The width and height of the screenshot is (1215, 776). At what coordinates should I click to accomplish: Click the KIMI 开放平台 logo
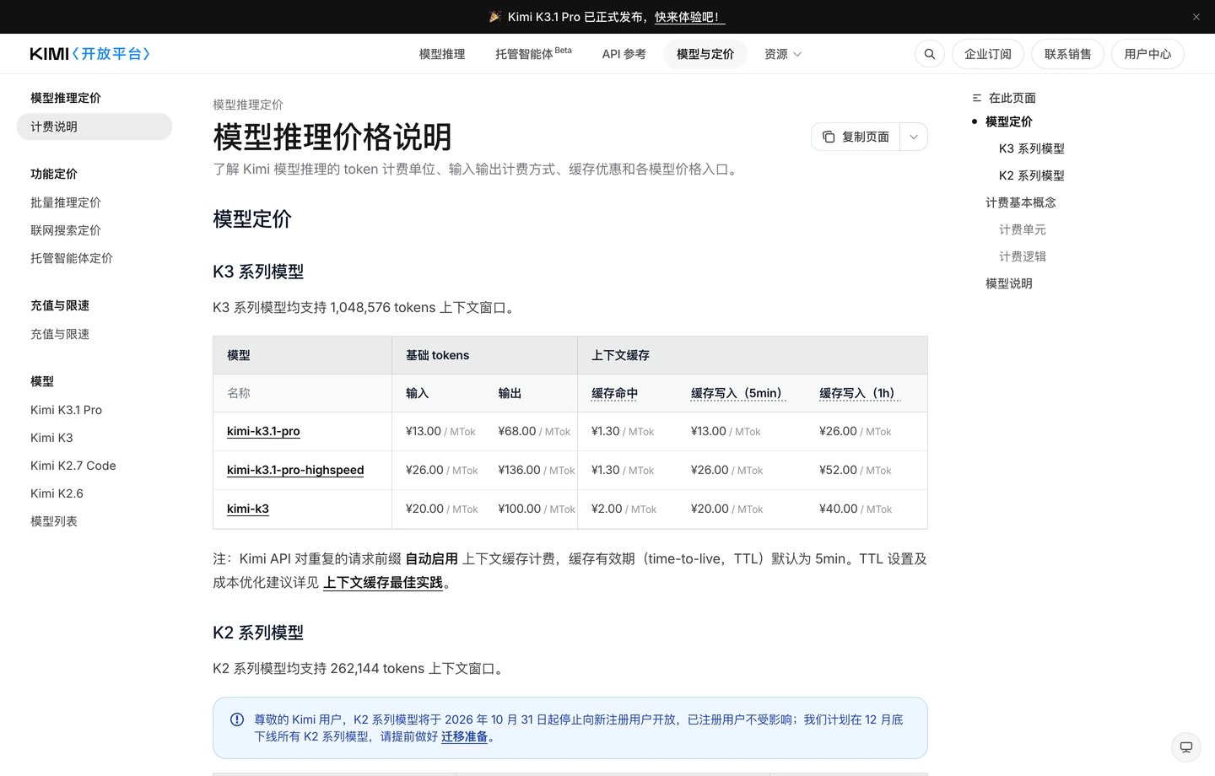89,54
